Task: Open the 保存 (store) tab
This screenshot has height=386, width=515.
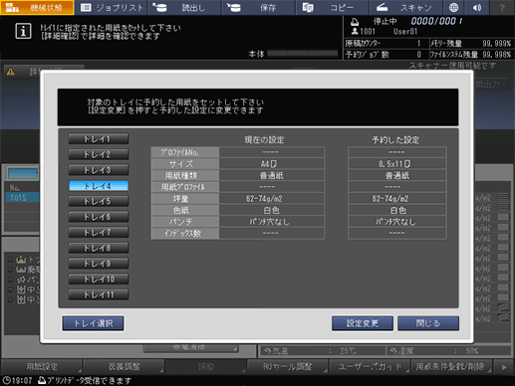Action: (x=259, y=7)
